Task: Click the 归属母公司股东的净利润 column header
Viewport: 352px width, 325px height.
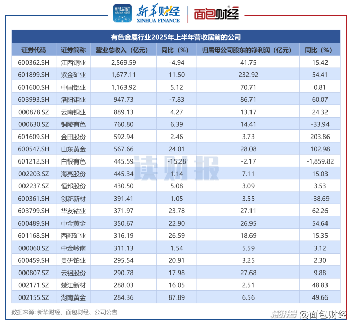Action: 246,50
